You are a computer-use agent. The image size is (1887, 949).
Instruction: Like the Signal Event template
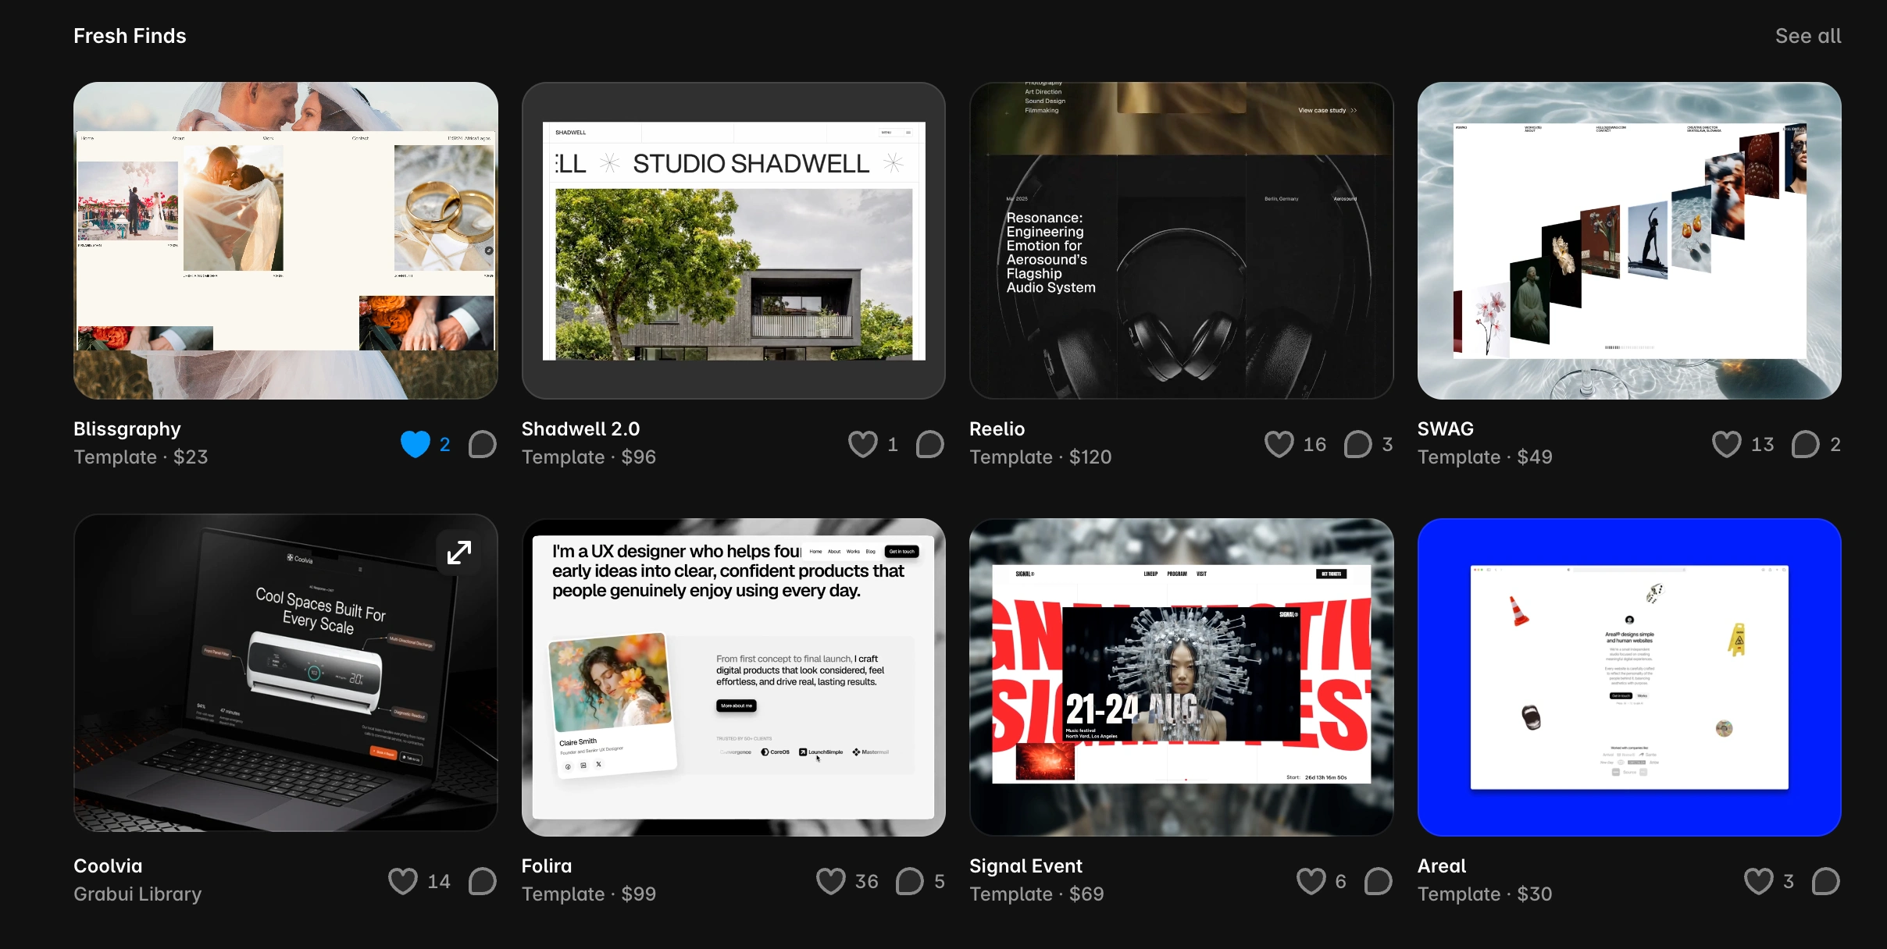point(1311,881)
